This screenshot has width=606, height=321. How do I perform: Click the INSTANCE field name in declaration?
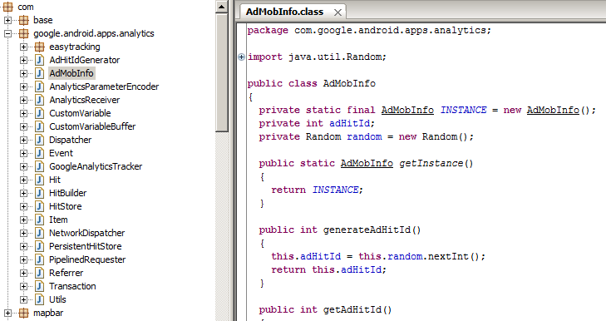pyautogui.click(x=463, y=110)
